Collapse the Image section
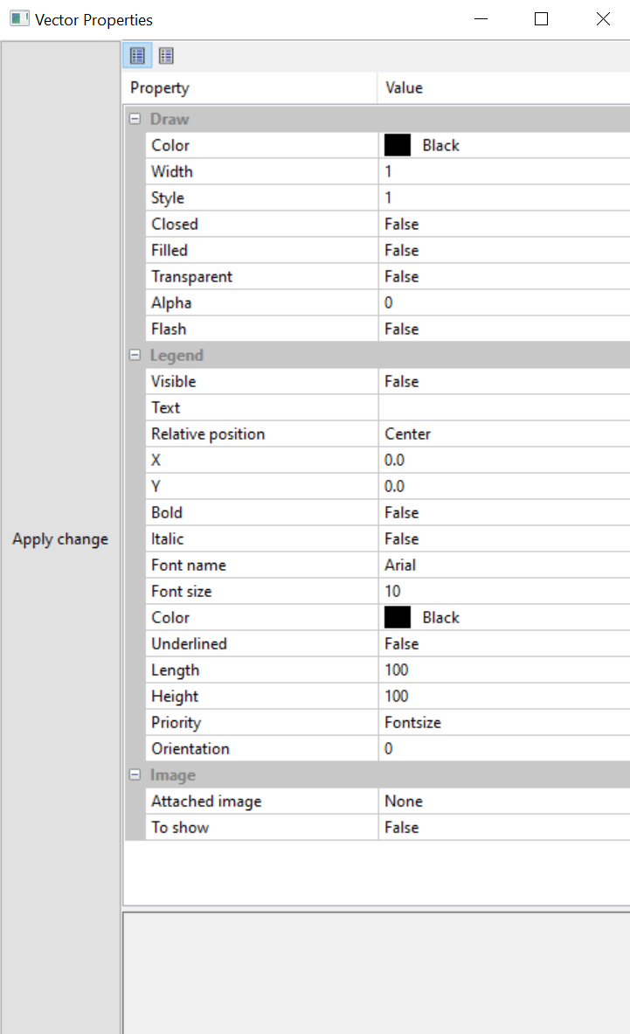630x1034 pixels. pos(135,774)
